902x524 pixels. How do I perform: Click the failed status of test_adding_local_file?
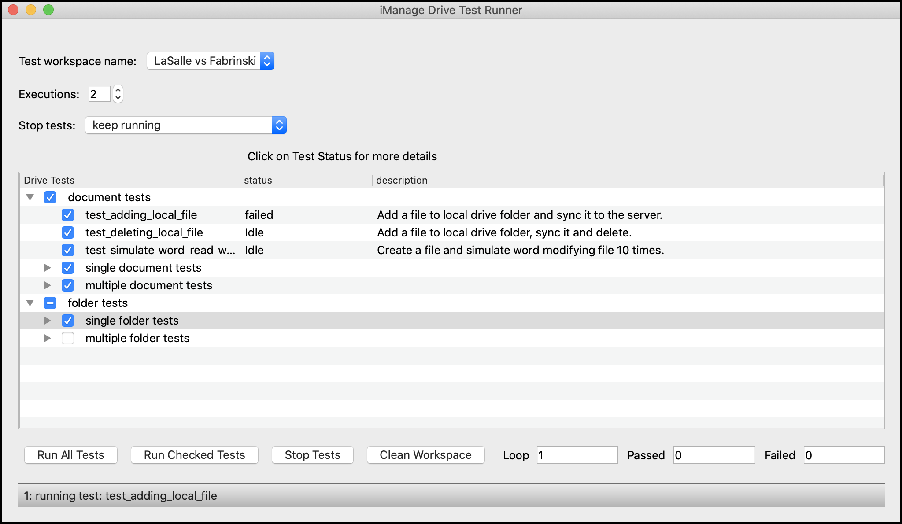point(259,215)
